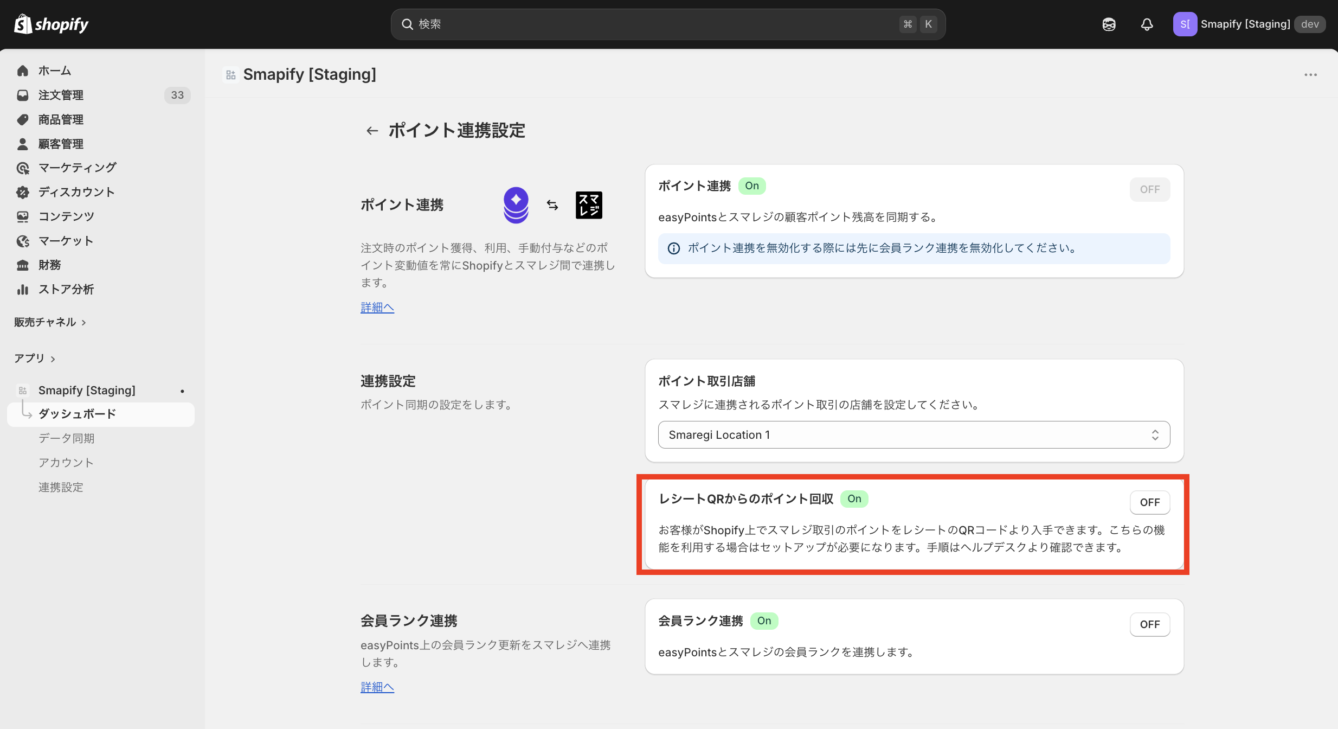Image resolution: width=1338 pixels, height=729 pixels.
Task: Click the S[ store avatar
Action: (1185, 24)
